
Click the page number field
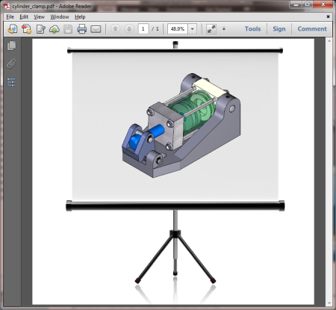tap(143, 29)
